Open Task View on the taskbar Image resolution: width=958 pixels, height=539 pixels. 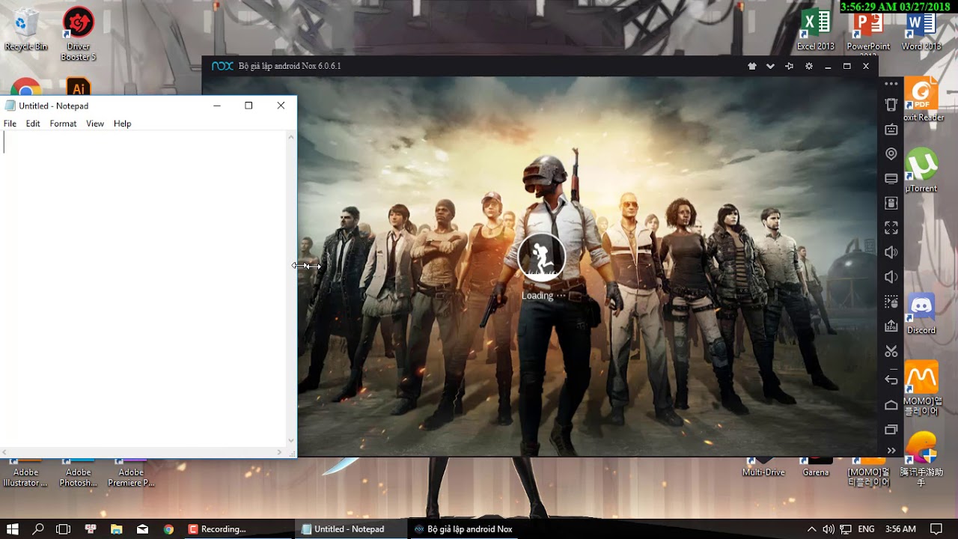point(64,529)
